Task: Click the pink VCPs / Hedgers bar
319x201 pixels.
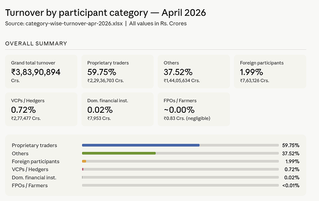Action: click(x=83, y=169)
